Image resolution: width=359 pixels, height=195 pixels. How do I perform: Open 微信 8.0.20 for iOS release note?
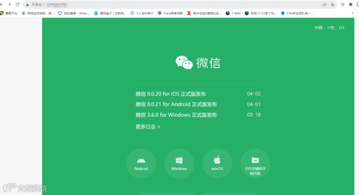[x=171, y=94]
